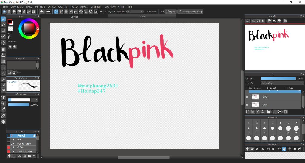Select the Move tool
The width and height of the screenshot is (305, 163).
[x=3, y=43]
